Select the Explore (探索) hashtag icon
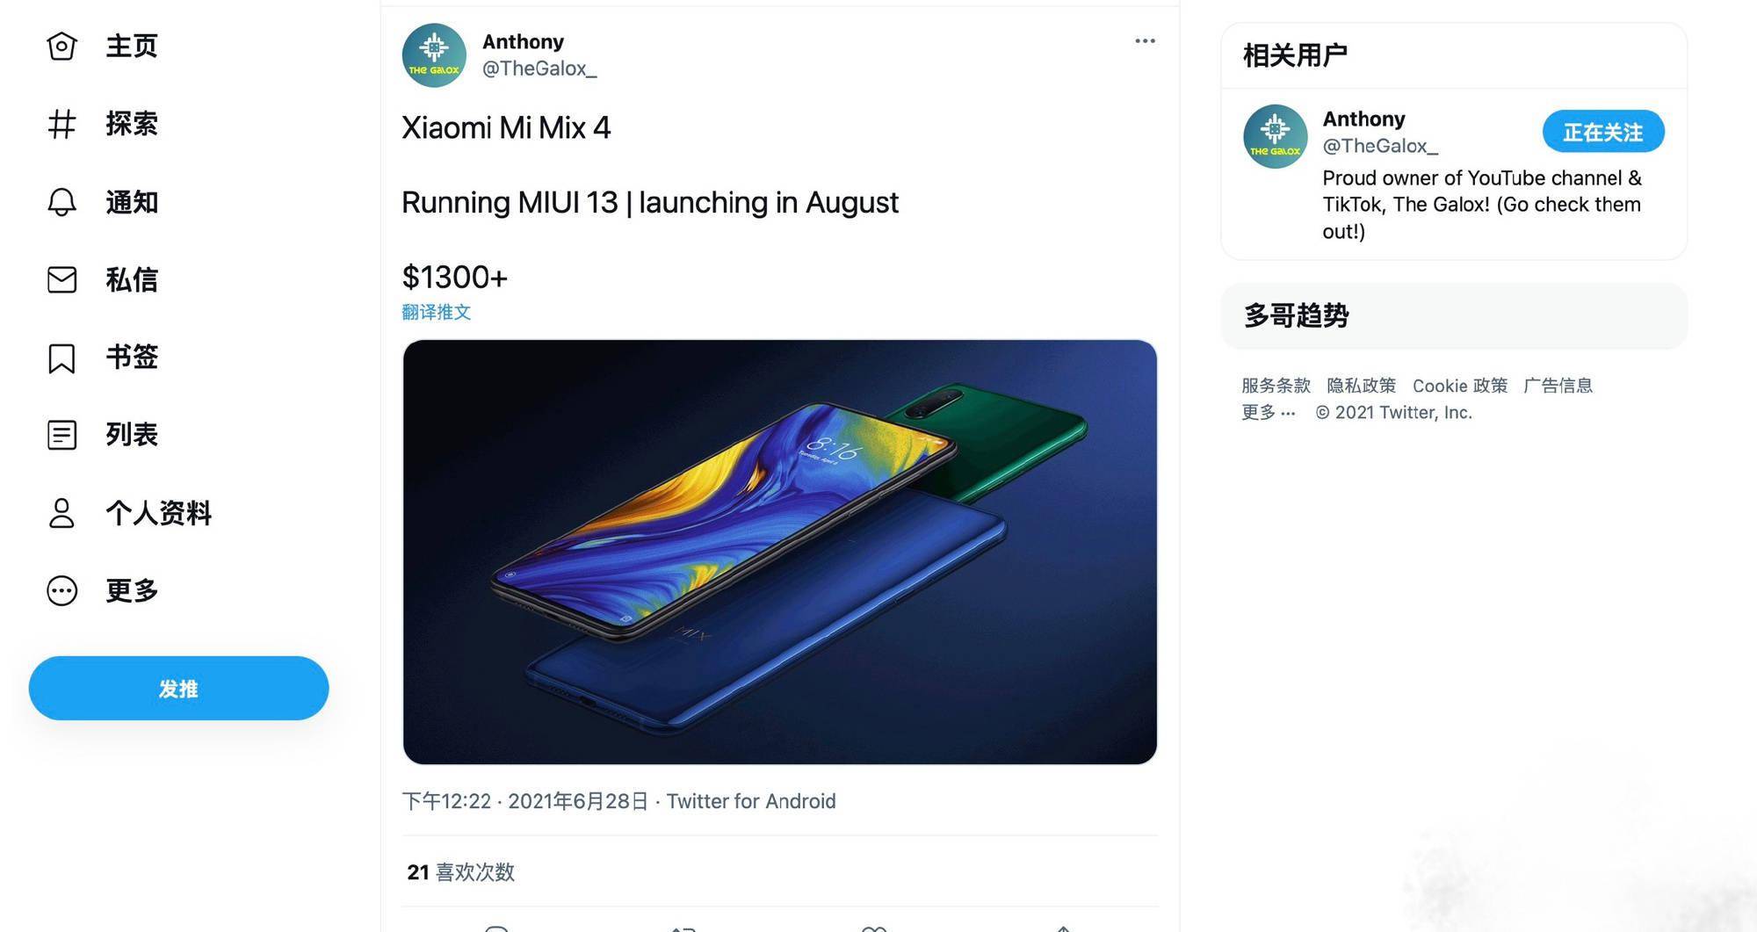This screenshot has width=1757, height=932. pyautogui.click(x=61, y=124)
